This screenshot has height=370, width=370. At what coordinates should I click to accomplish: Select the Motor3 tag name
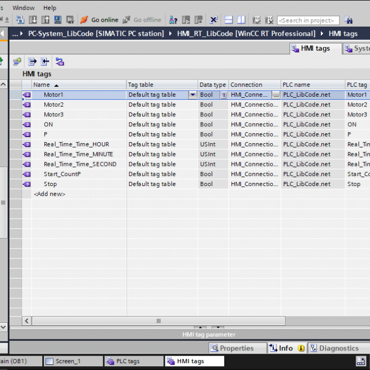53,115
